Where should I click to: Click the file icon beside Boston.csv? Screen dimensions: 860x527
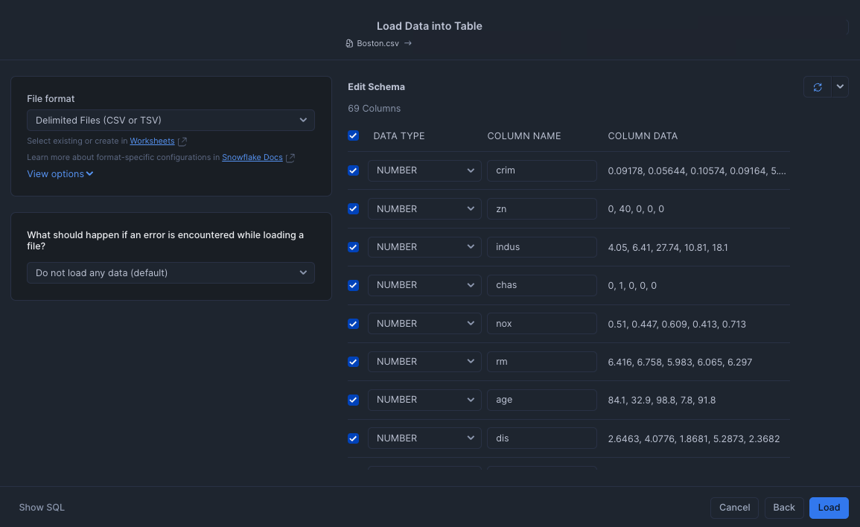tap(348, 43)
